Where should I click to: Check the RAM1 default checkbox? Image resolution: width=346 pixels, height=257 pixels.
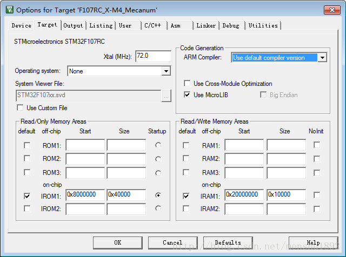[x=186, y=145]
